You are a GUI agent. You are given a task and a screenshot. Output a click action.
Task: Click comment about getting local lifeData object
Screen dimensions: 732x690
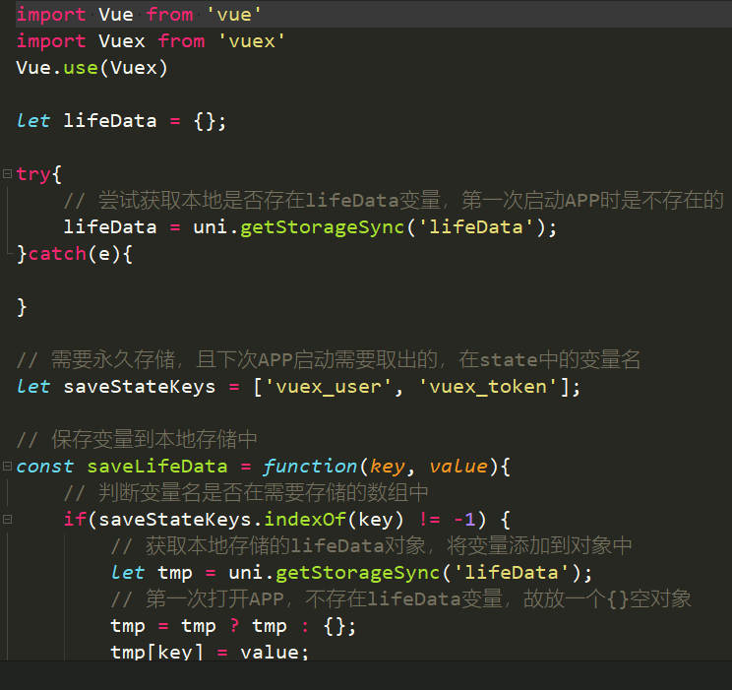click(371, 545)
